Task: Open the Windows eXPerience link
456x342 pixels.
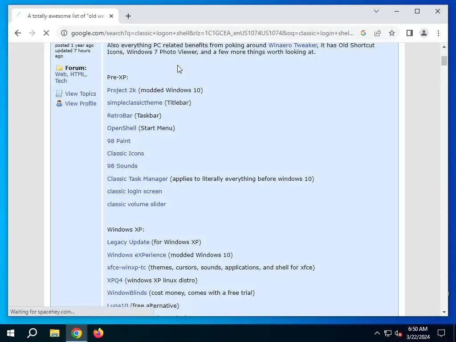Action: point(136,255)
